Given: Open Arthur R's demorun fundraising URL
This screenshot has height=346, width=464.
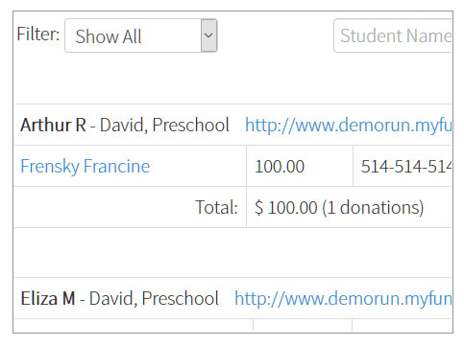Looking at the screenshot, I should [x=349, y=125].
